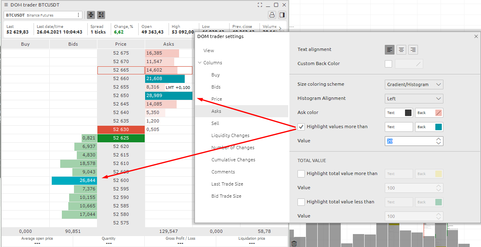Uncheck Highlight values more than

tap(301, 127)
